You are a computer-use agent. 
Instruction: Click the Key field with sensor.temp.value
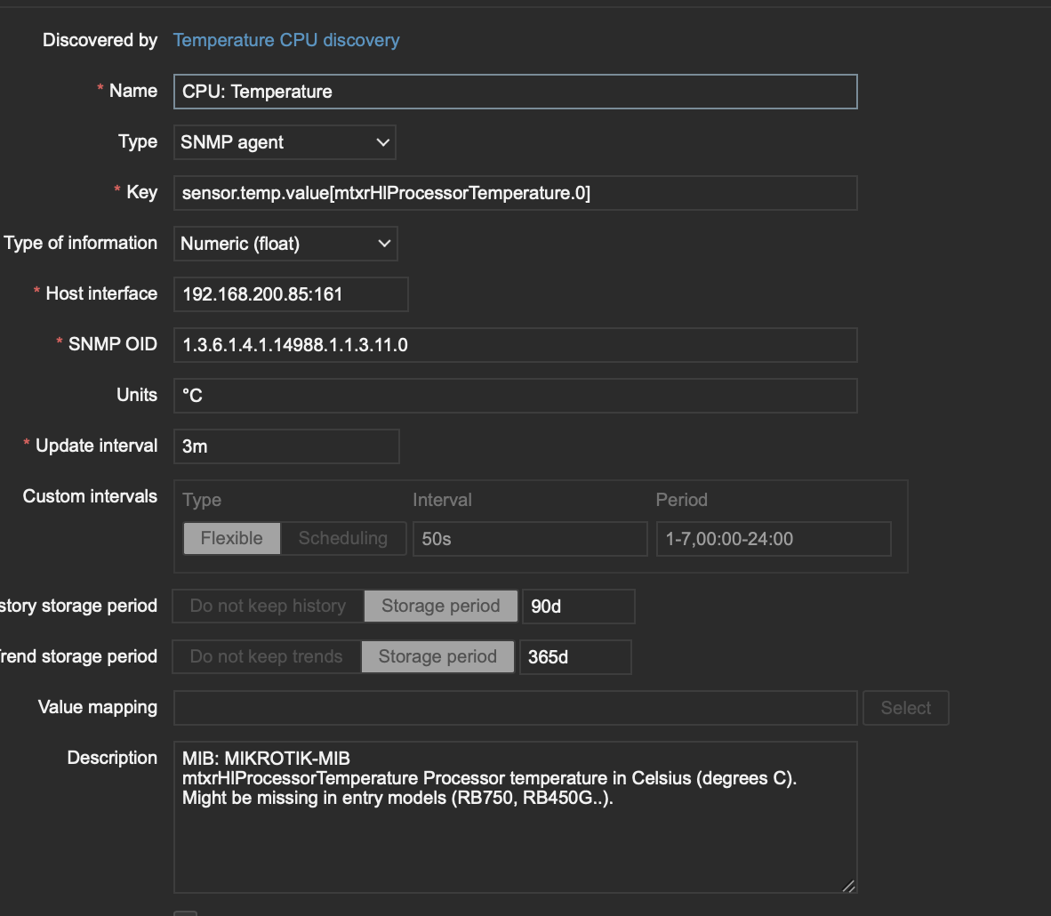[x=516, y=193]
